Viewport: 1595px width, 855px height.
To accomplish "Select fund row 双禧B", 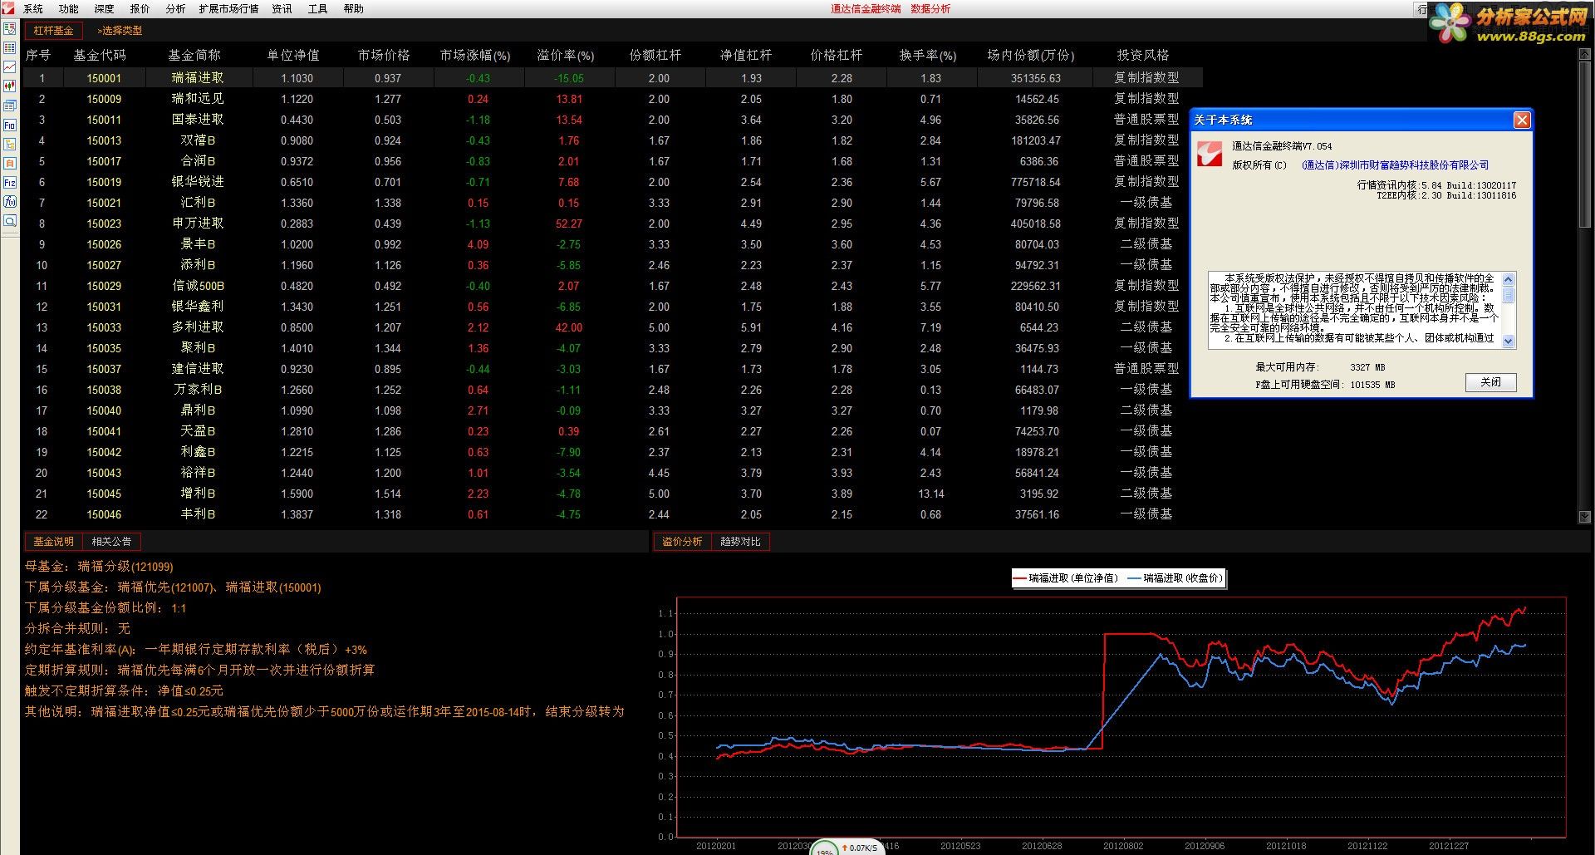I will coord(612,140).
